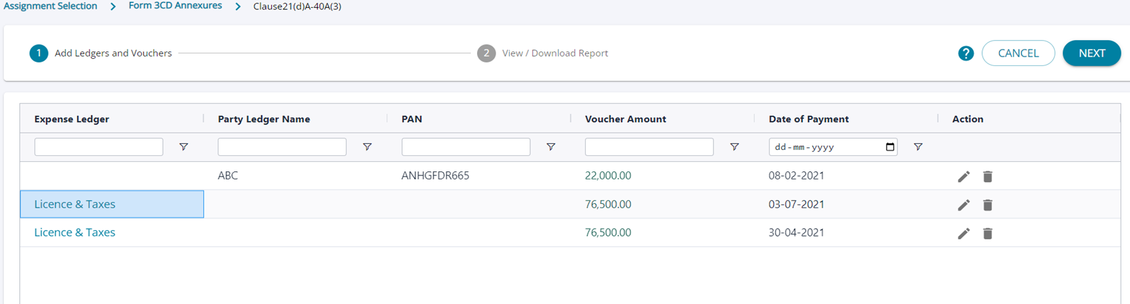
Task: Delete the 30-04-2021 payment row
Action: click(987, 233)
